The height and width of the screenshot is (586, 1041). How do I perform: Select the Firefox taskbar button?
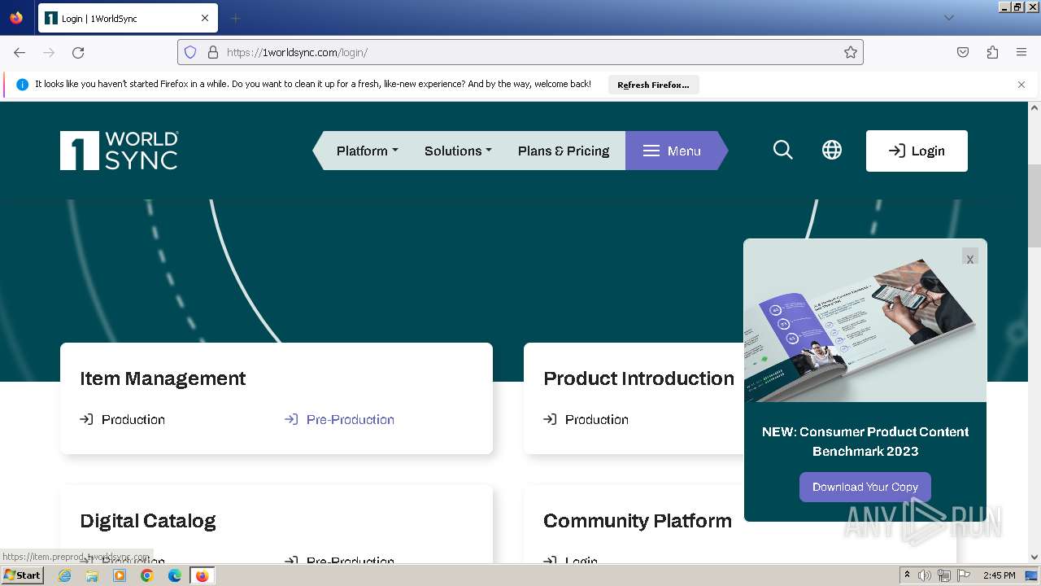[202, 575]
